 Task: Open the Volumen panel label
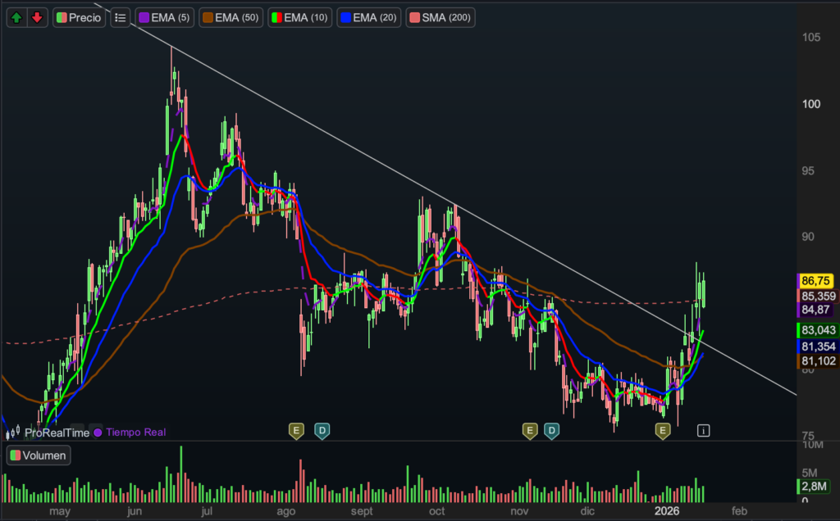click(39, 455)
